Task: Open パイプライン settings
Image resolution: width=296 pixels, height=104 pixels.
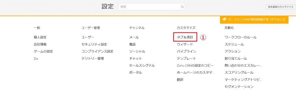Action: point(186,51)
